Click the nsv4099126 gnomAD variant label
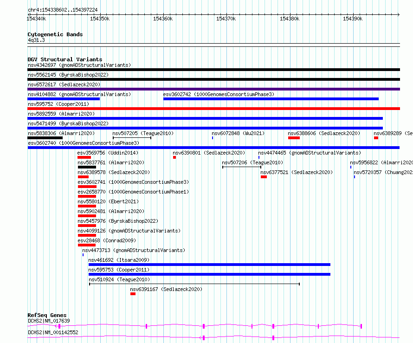 (x=129, y=231)
